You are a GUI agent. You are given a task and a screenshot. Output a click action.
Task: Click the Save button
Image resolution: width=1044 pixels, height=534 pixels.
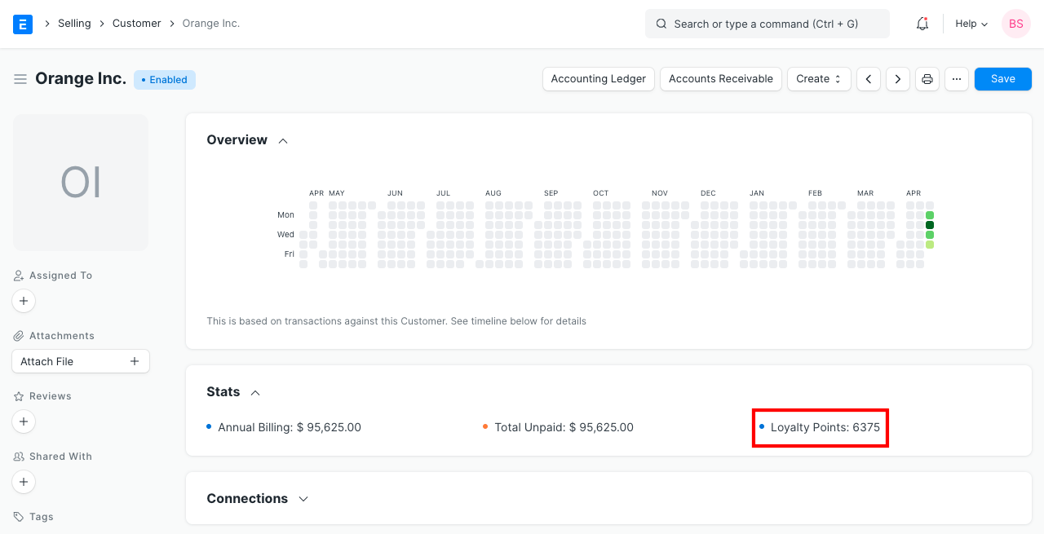coord(1002,79)
